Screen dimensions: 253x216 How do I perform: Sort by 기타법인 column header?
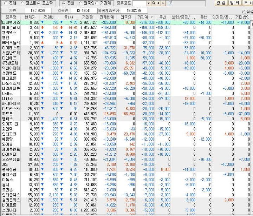point(242,17)
